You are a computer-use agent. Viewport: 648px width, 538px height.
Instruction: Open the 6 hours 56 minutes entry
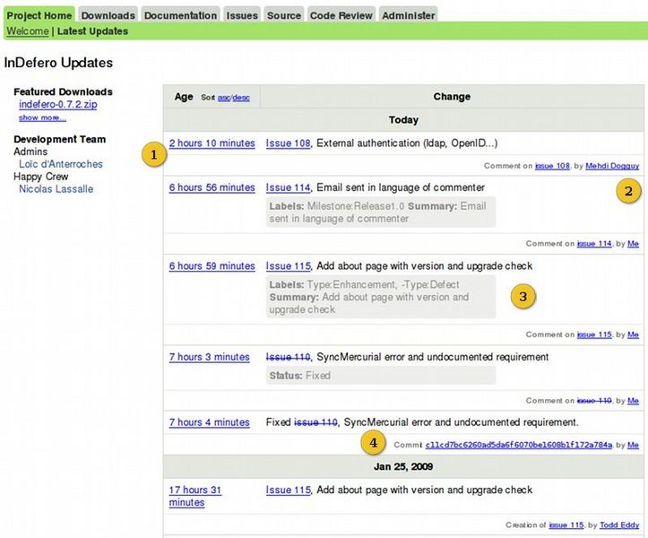(212, 187)
